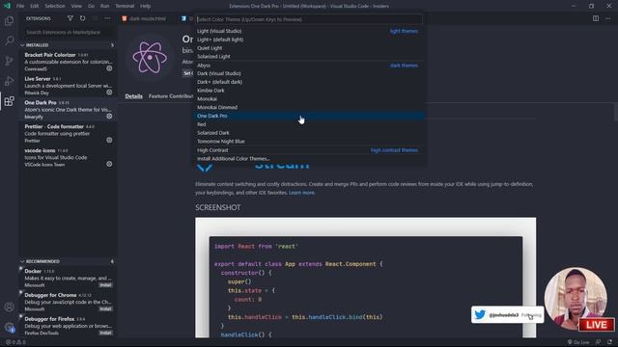Viewport: 618px width, 347px height.
Task: Open One Dark Pro manage gear
Action: point(109,117)
